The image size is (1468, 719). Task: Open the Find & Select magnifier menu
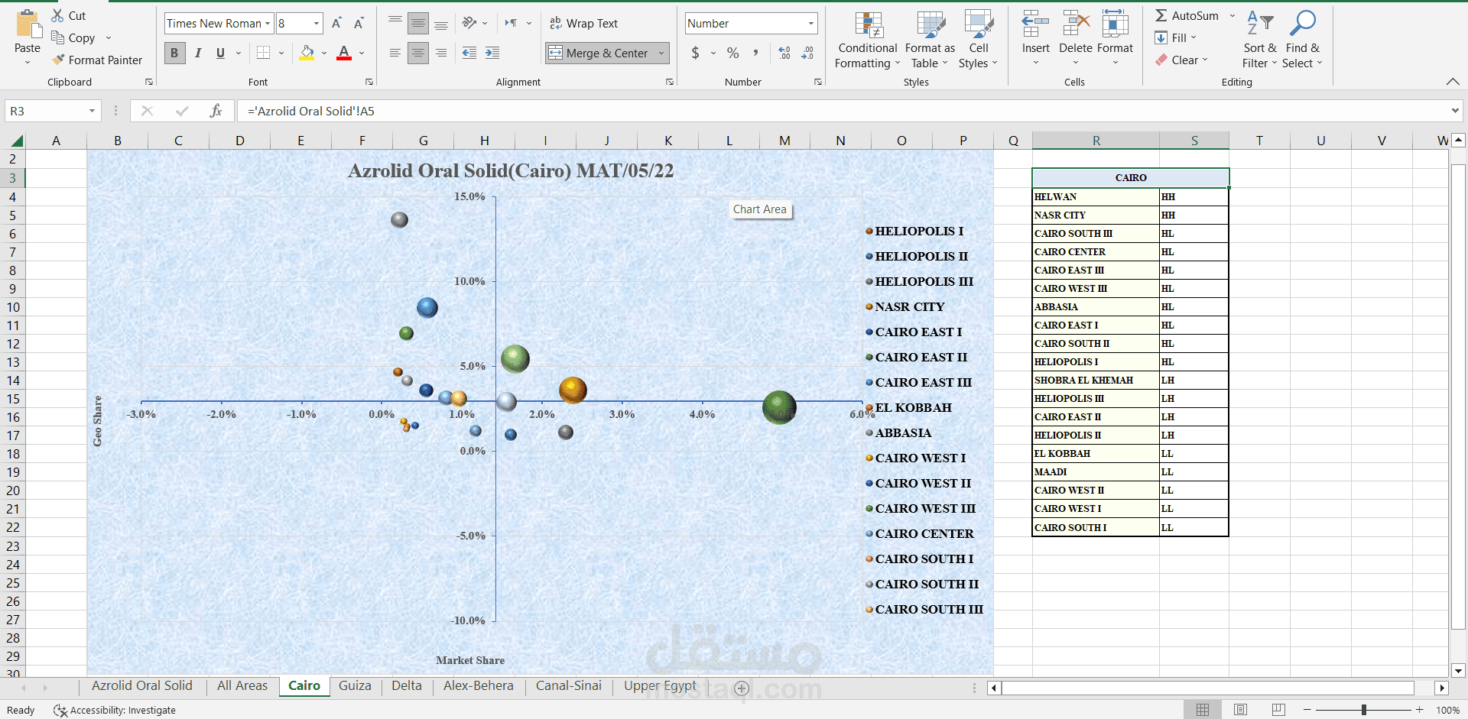coord(1302,40)
